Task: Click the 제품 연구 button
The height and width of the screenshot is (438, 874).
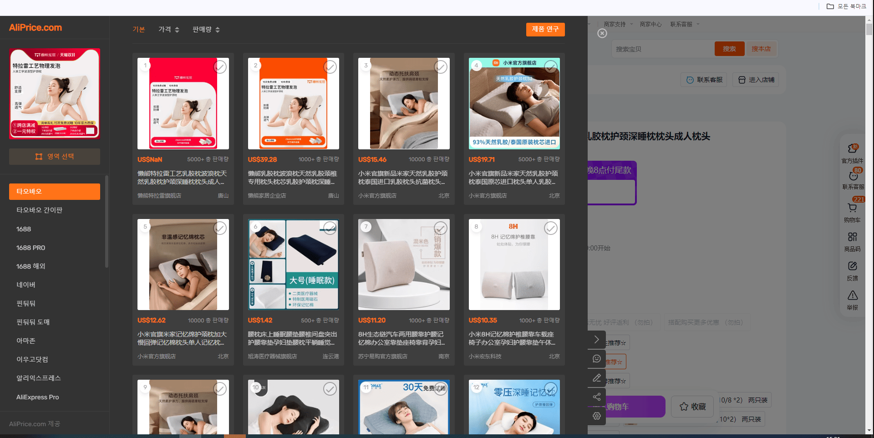Action: tap(545, 29)
